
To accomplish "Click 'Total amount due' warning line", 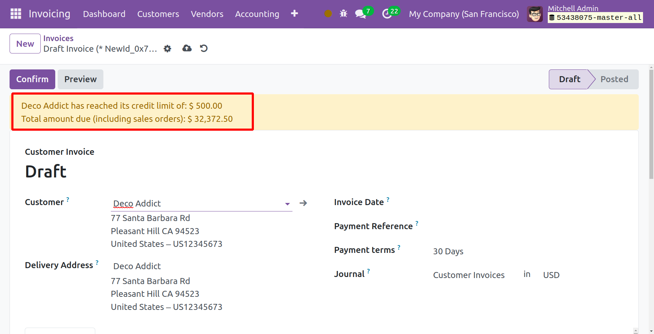I will pos(127,119).
